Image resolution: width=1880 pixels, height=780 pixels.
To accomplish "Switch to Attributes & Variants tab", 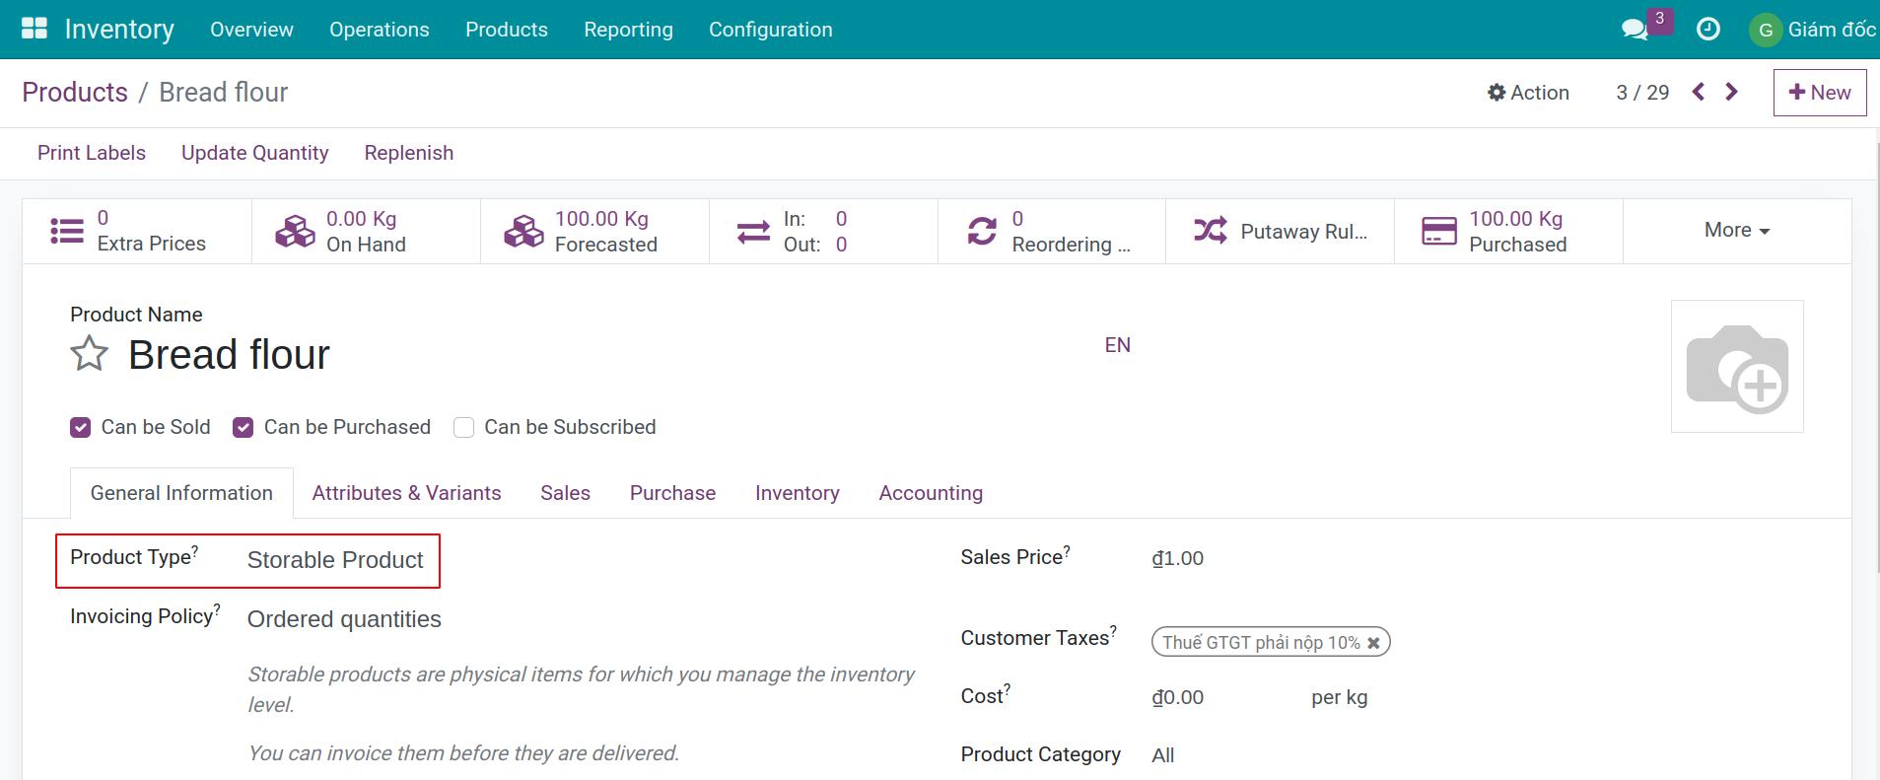I will click(x=406, y=493).
